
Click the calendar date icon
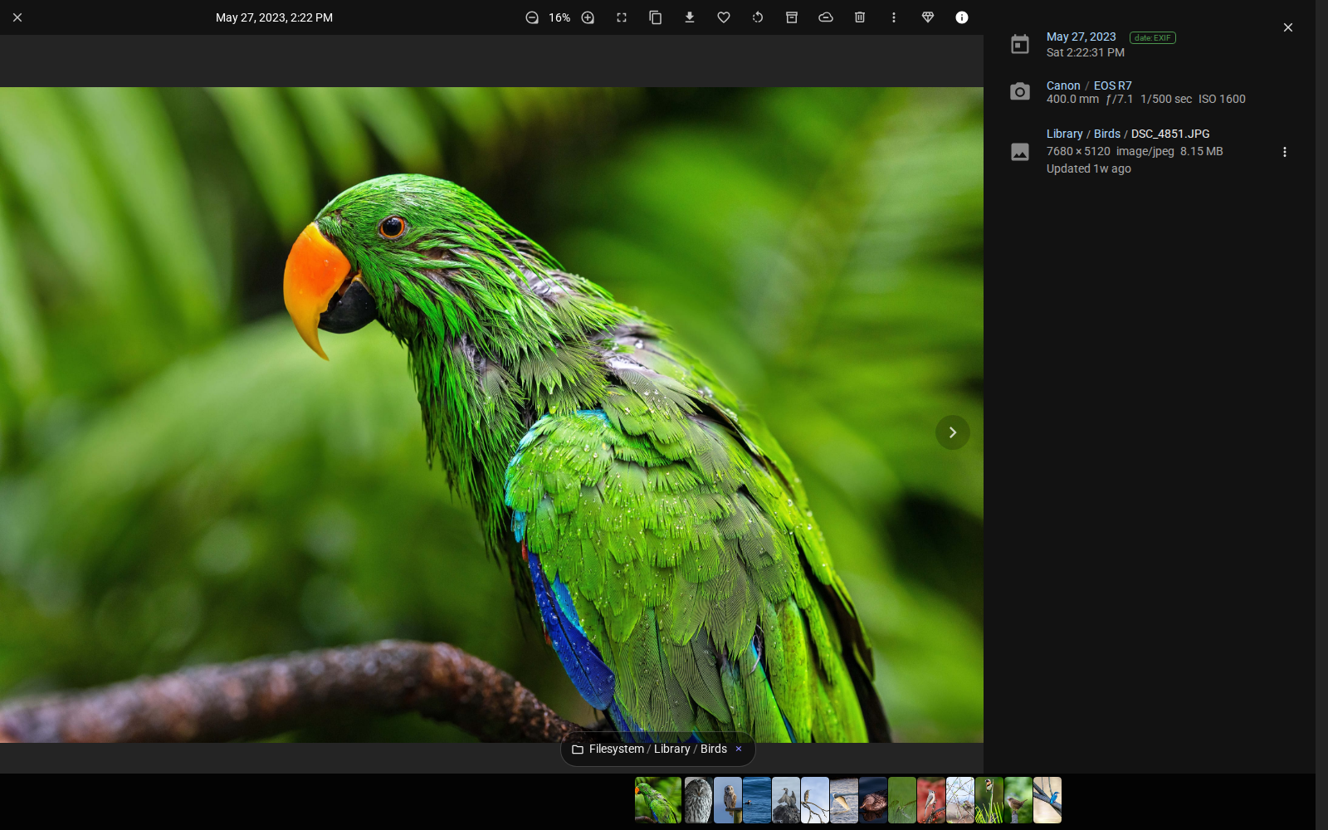click(1020, 44)
